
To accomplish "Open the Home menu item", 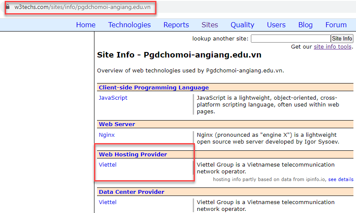I will click(x=86, y=25).
